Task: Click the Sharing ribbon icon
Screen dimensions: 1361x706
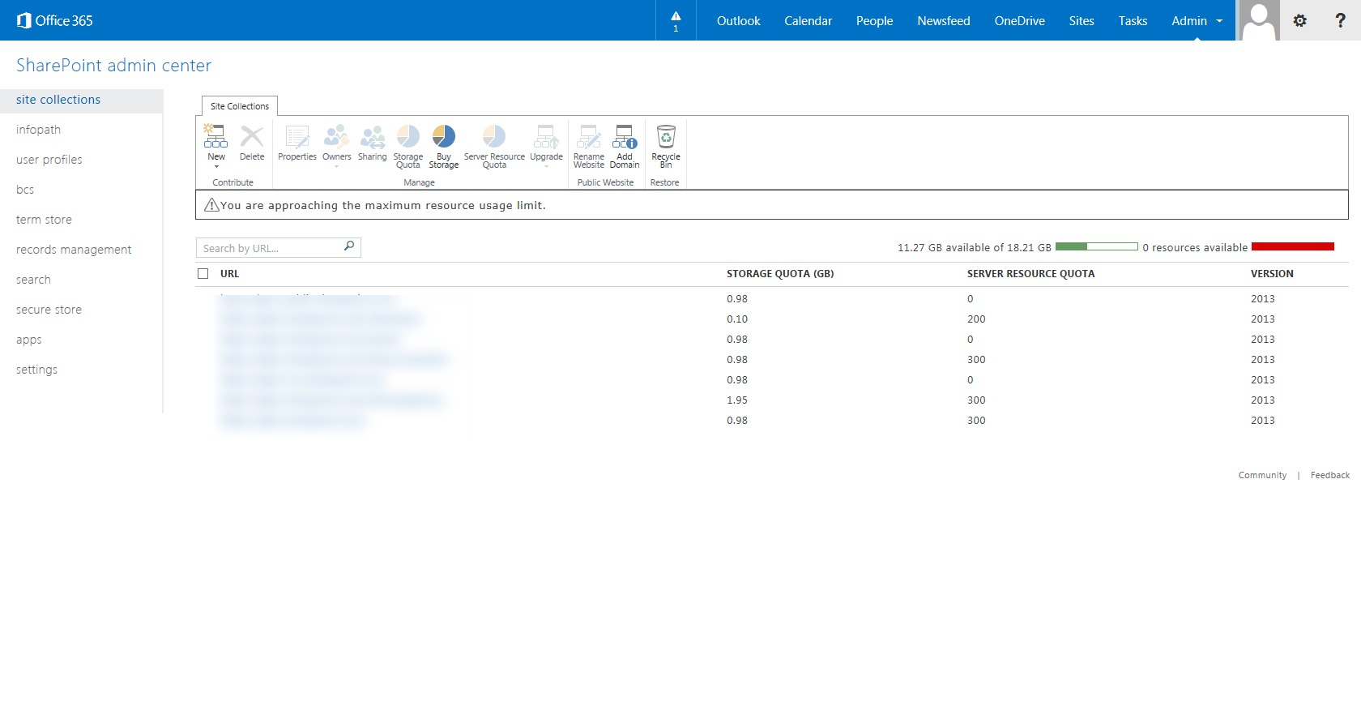Action: pyautogui.click(x=373, y=136)
